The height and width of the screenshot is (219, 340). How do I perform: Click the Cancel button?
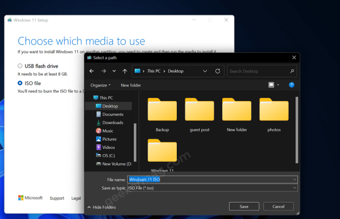(x=278, y=206)
